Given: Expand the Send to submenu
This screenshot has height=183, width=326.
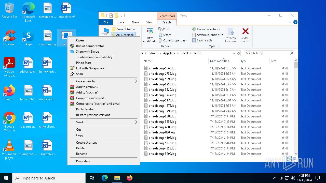Looking at the screenshot, I should click(104, 122).
